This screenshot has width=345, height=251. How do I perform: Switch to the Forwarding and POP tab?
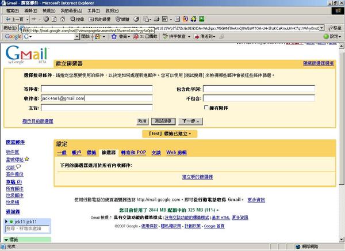[133, 153]
